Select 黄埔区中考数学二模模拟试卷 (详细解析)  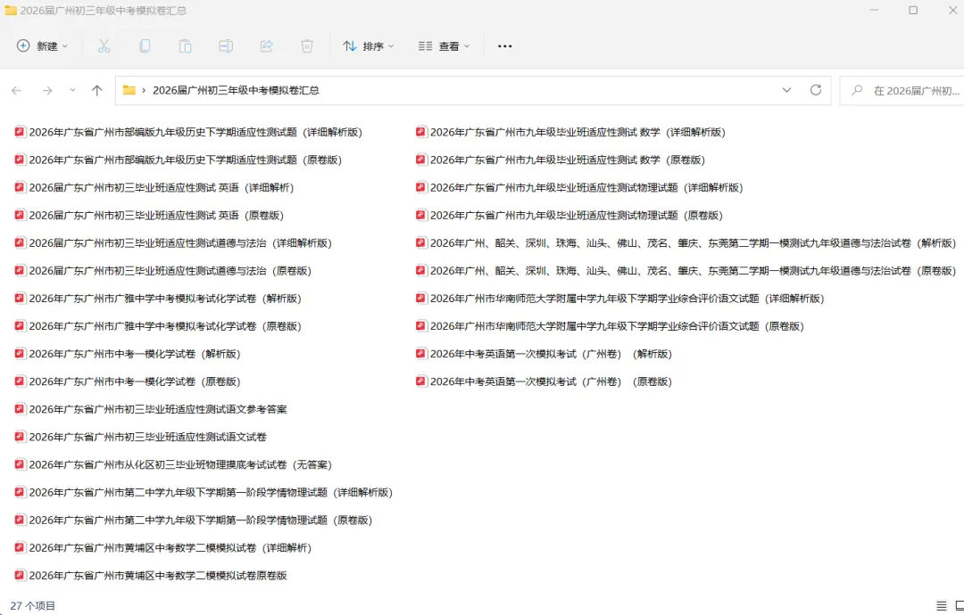(x=163, y=547)
